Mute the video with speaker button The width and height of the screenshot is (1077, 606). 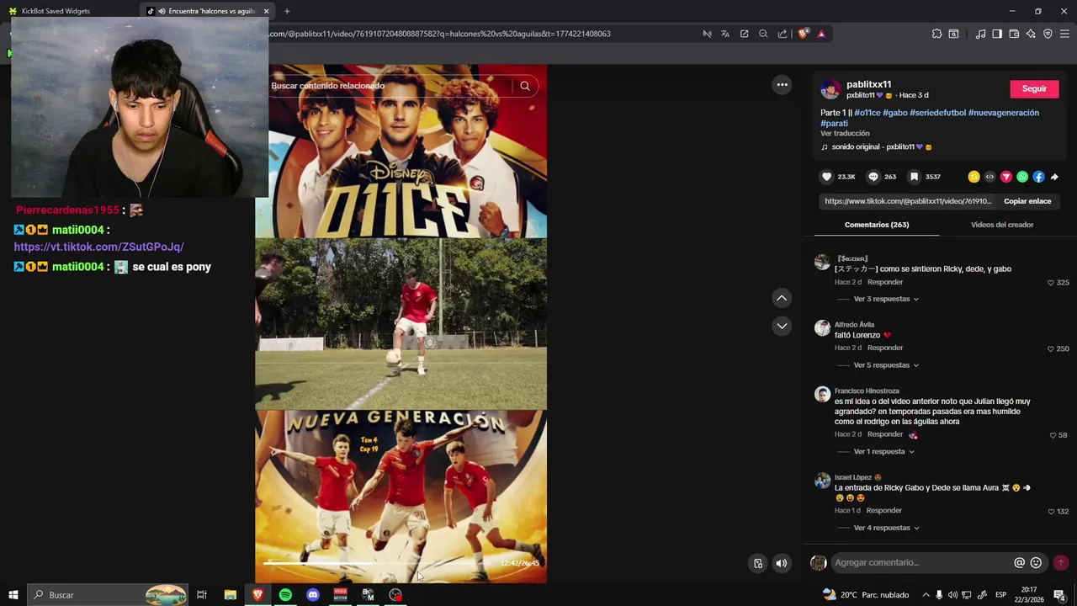[x=782, y=564]
